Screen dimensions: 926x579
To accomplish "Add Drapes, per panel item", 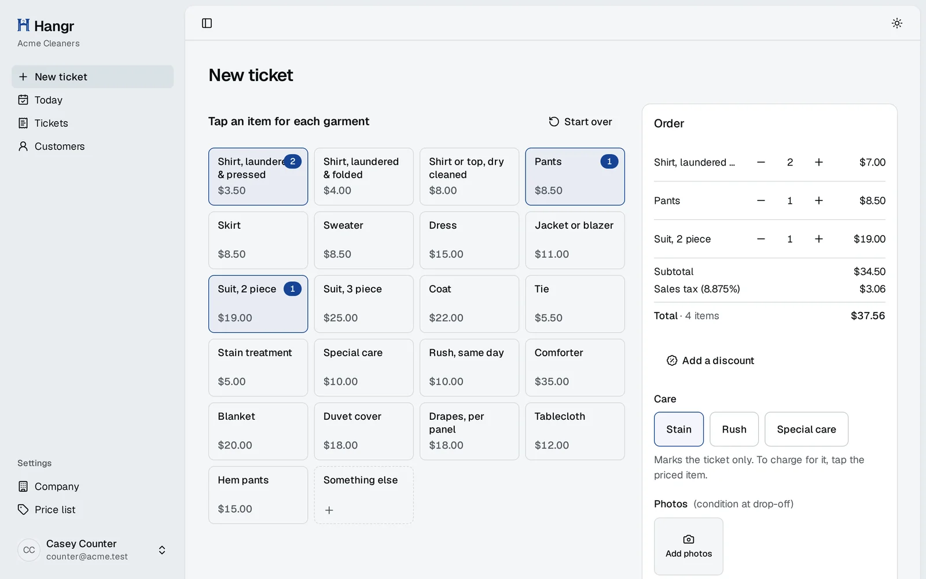I will click(469, 431).
